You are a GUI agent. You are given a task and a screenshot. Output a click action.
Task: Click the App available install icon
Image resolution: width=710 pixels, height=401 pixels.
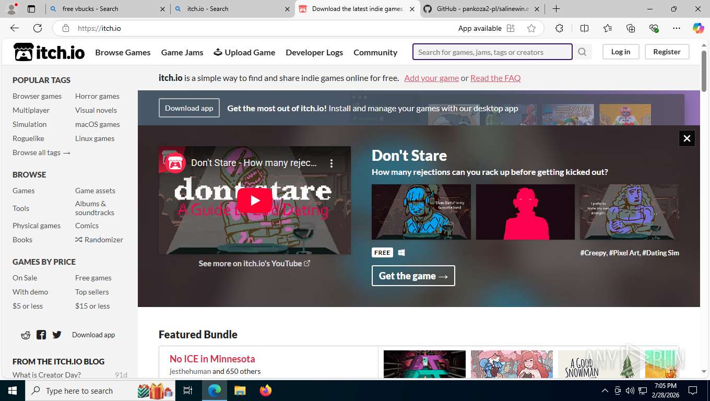[511, 28]
